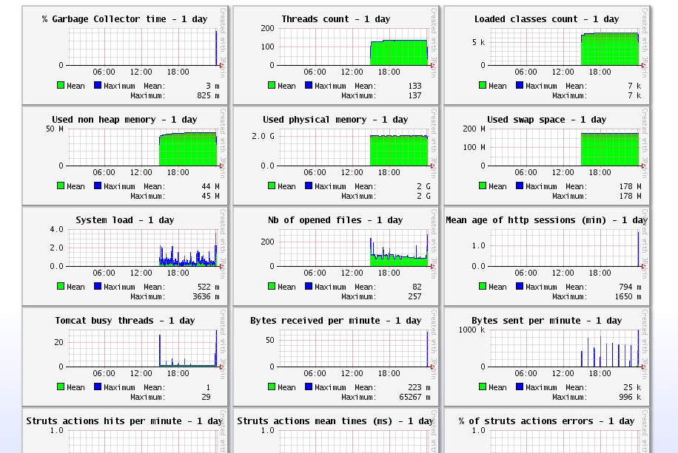Open the System load graph
The height and width of the screenshot is (453, 678).
tap(125, 256)
